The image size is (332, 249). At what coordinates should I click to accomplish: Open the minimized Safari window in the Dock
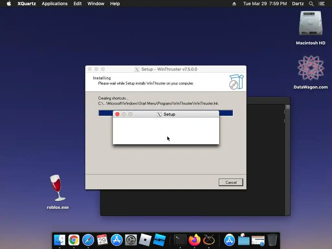coord(258,241)
